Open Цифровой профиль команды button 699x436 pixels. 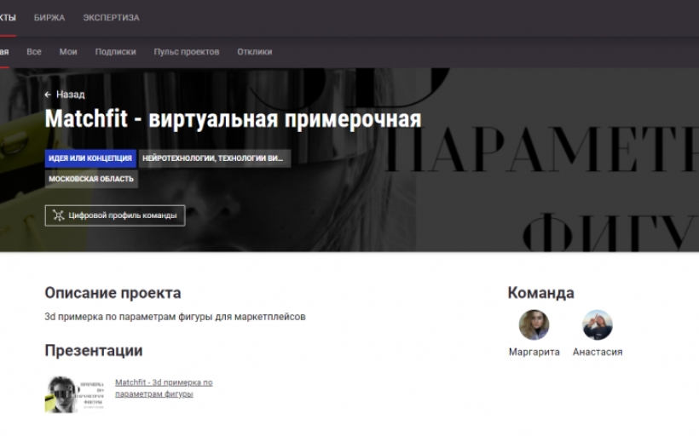click(115, 215)
